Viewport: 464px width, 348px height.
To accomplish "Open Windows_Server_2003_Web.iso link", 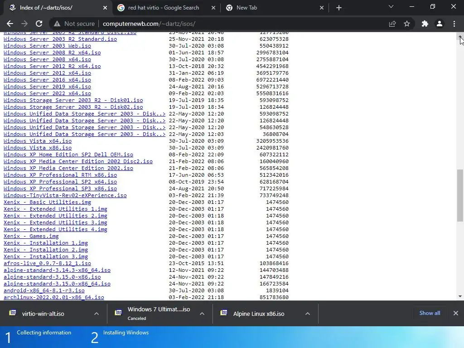I will pos(47,46).
